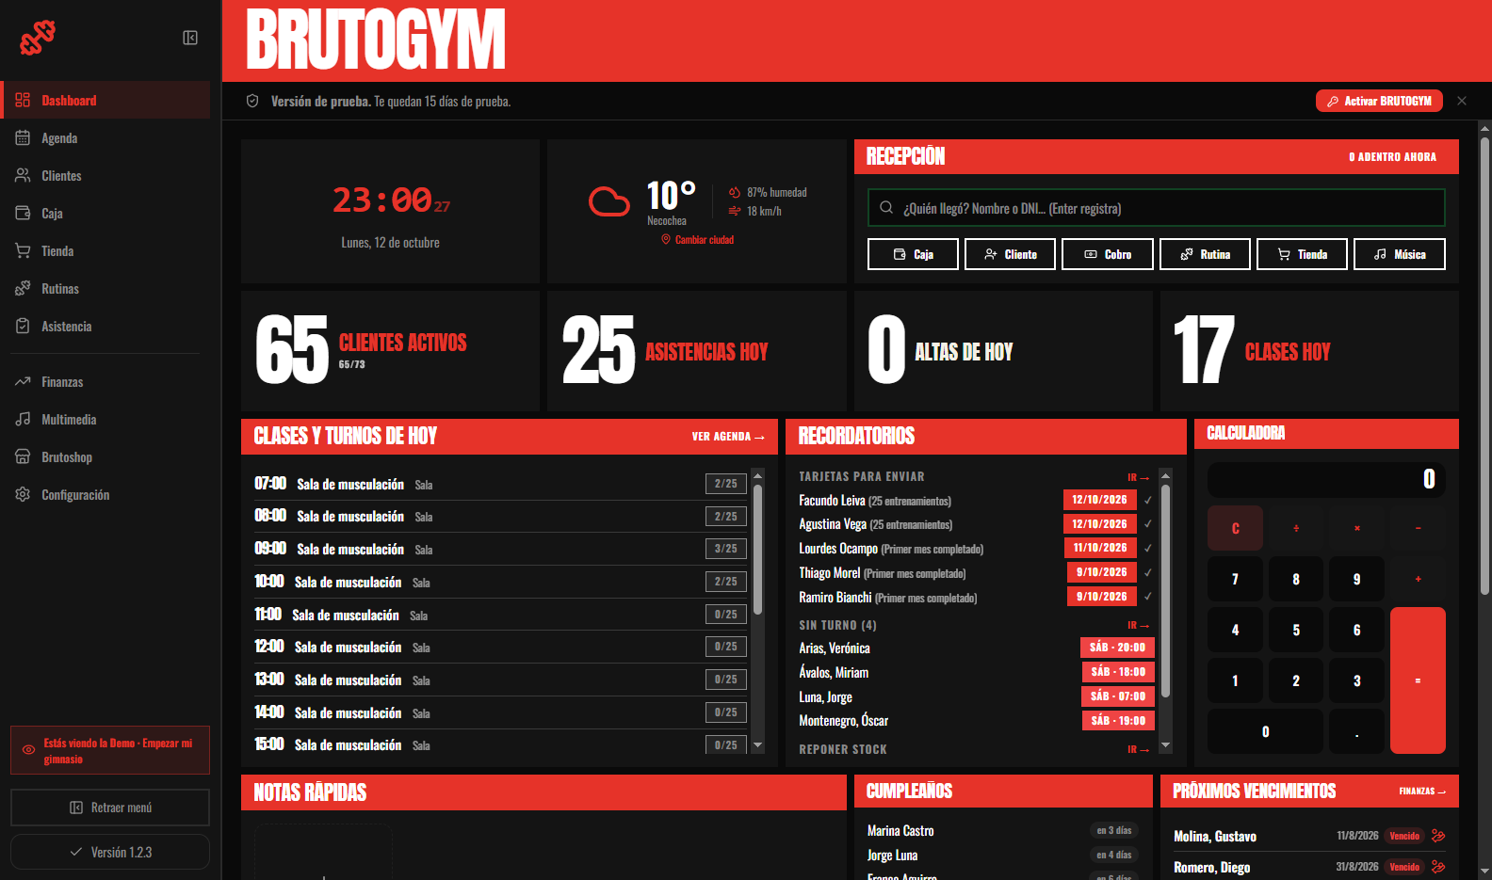Viewport: 1492px width, 880px height.
Task: Click the calculator plus key
Action: coord(1418,579)
